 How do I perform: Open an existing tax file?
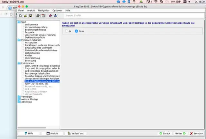pos(25,16)
